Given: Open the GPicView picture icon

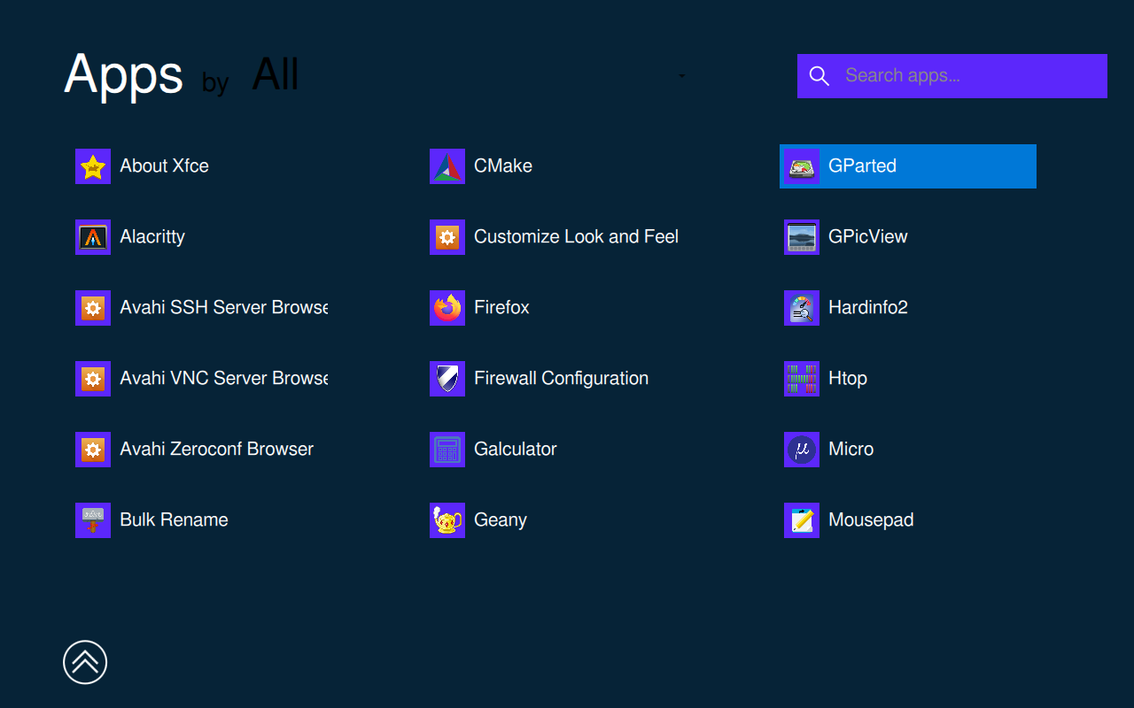Looking at the screenshot, I should coord(802,237).
